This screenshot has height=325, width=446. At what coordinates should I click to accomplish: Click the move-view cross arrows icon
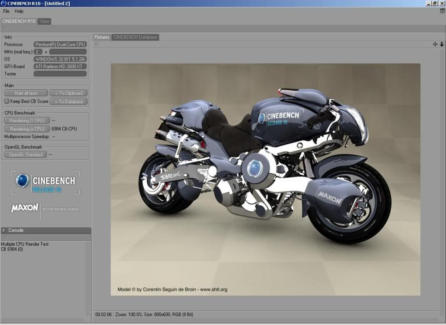pyautogui.click(x=435, y=44)
